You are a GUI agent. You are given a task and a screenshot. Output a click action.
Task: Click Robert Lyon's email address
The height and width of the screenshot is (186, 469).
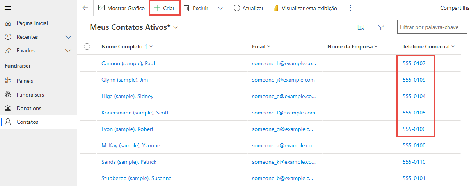point(283,129)
